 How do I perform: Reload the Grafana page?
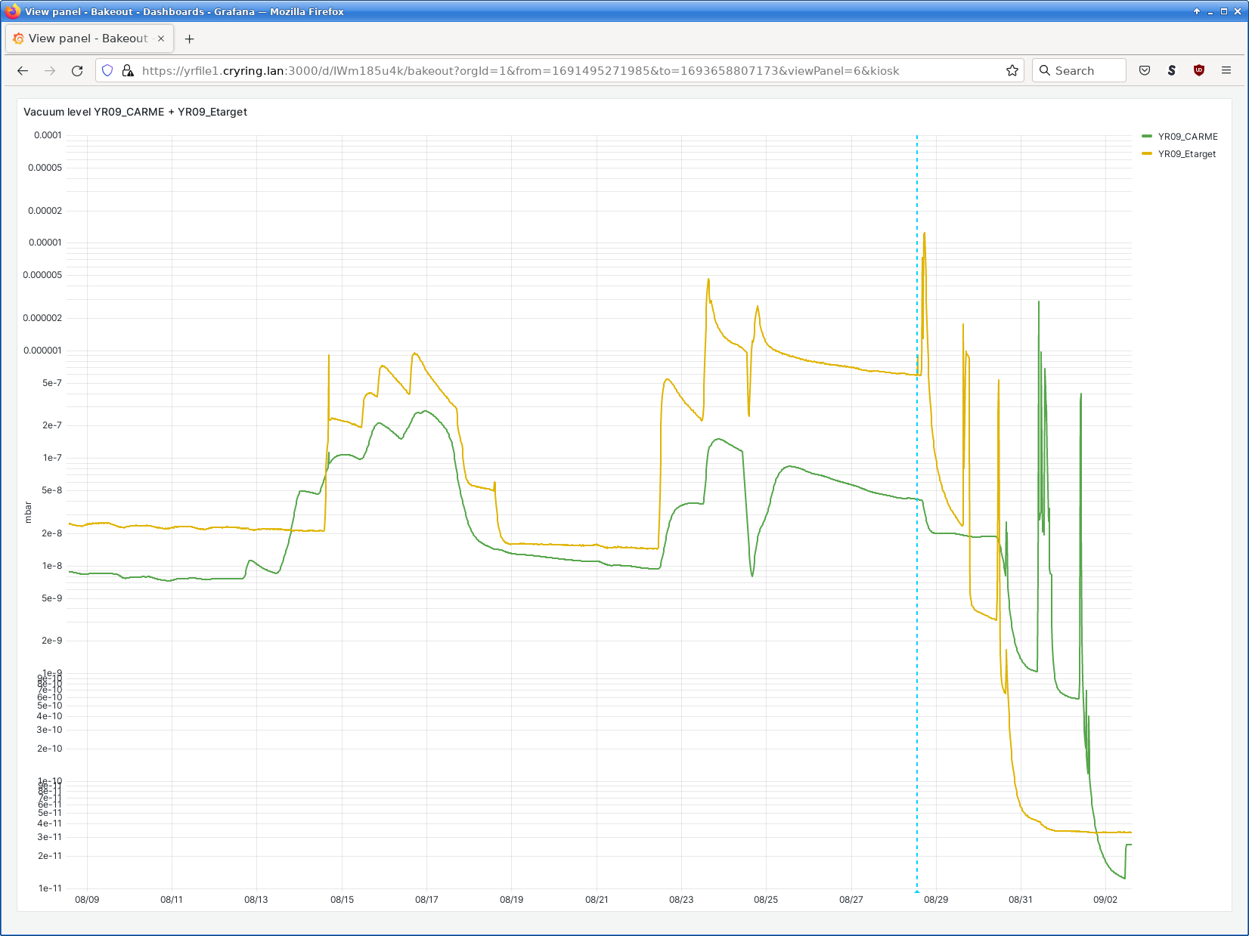point(77,70)
